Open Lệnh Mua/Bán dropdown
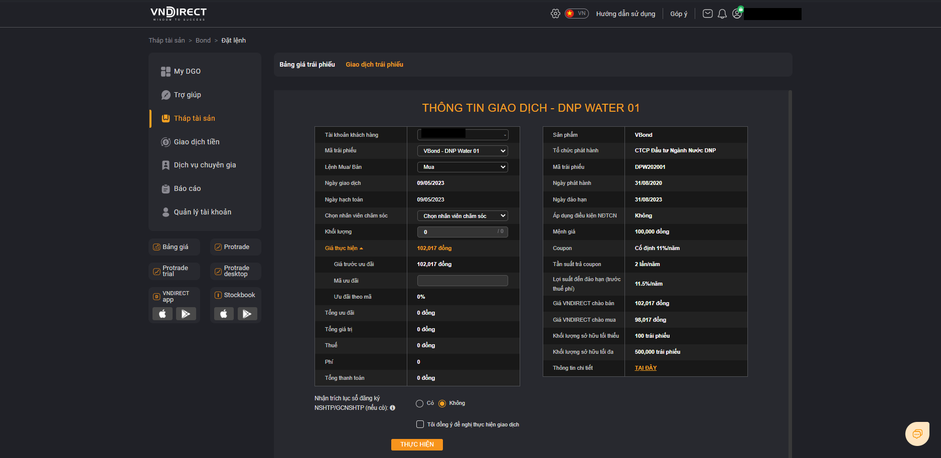Viewport: 941px width, 458px height. (462, 167)
